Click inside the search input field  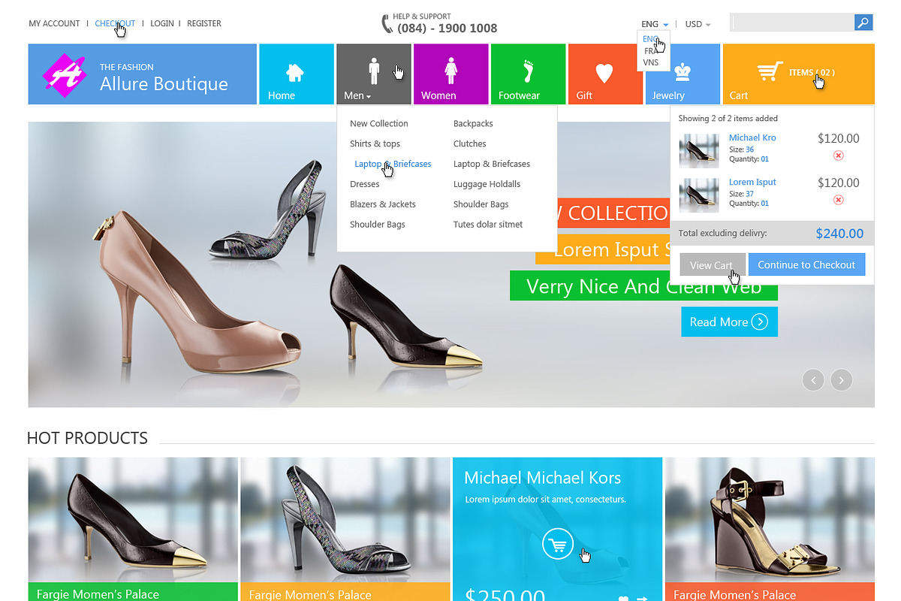(793, 23)
